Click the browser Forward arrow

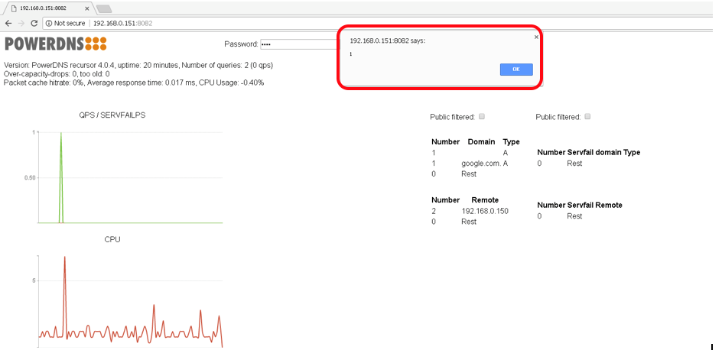(21, 23)
